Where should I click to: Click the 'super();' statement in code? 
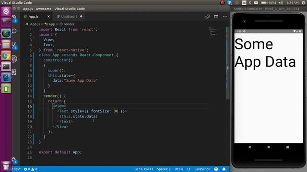click(57, 70)
